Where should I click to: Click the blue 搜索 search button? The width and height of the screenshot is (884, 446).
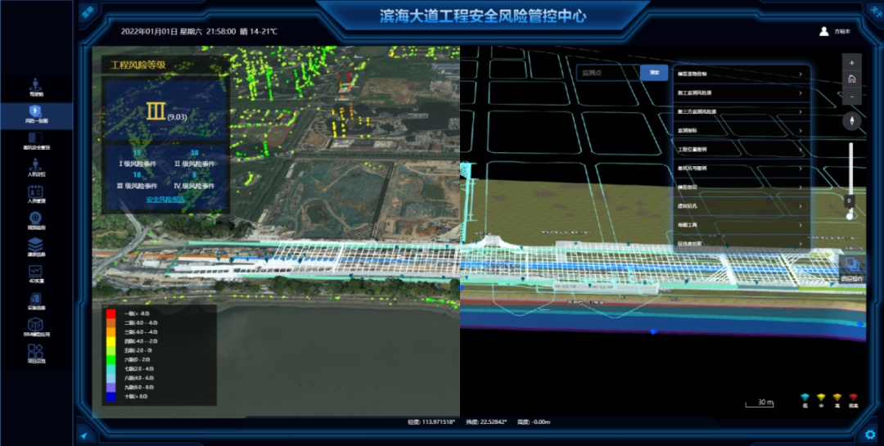coord(654,73)
